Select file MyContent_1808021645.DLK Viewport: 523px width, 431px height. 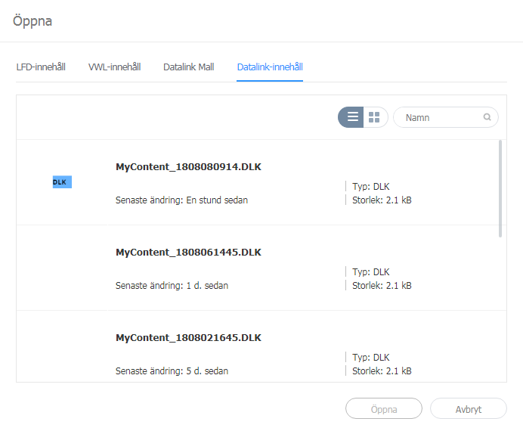pyautogui.click(x=188, y=337)
